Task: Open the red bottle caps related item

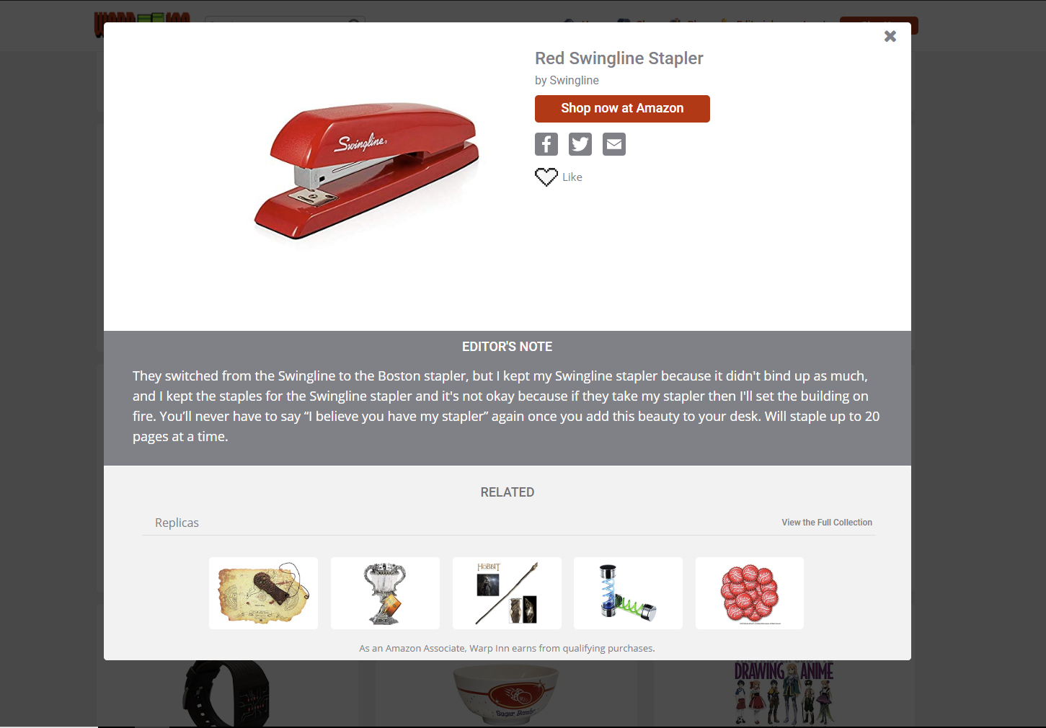Action: tap(750, 593)
